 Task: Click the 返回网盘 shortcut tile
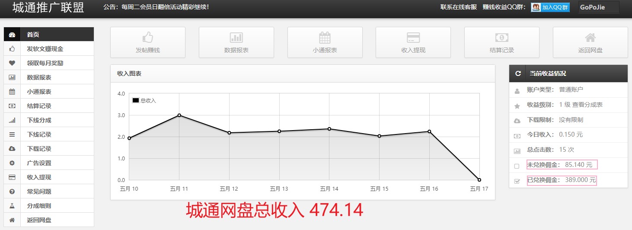pyautogui.click(x=591, y=42)
